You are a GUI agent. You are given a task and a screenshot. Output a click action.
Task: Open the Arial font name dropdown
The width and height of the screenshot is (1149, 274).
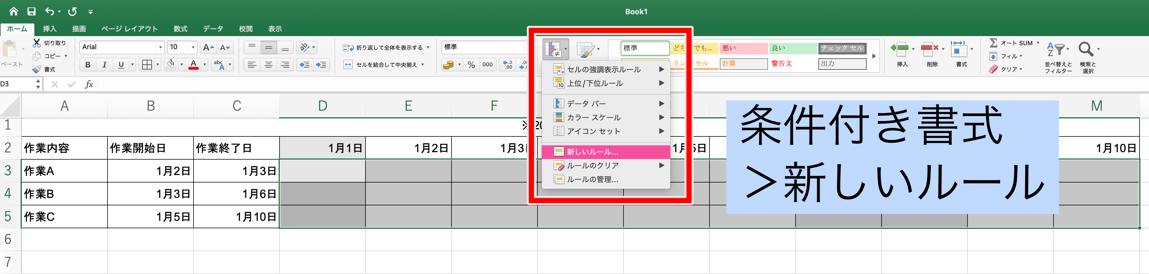pos(160,47)
